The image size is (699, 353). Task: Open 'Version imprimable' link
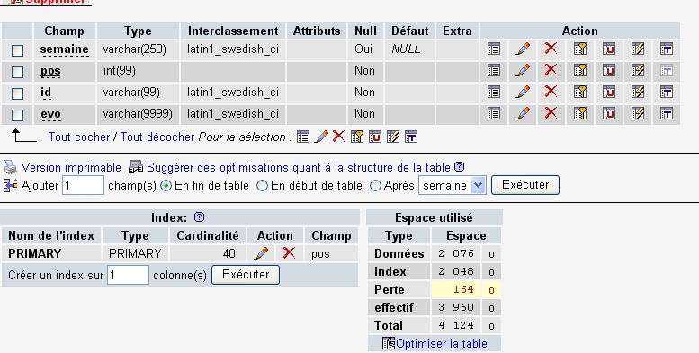click(x=71, y=167)
